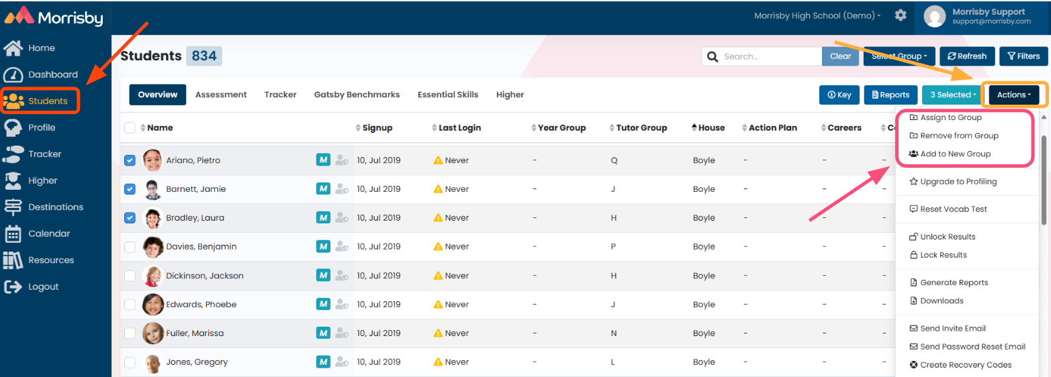Screen dimensions: 1051x377
Task: Check the Fuller, Marissa checkbox
Action: tap(130, 333)
